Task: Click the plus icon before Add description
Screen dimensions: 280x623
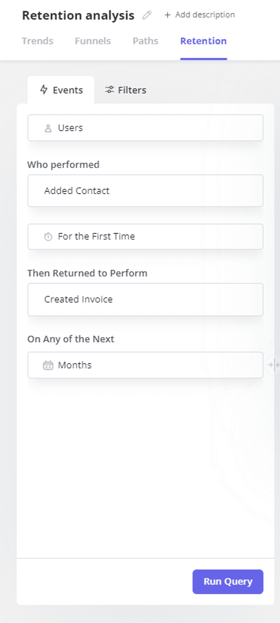Action: 168,15
